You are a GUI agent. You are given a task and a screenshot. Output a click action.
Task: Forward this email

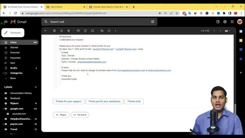tap(80, 115)
